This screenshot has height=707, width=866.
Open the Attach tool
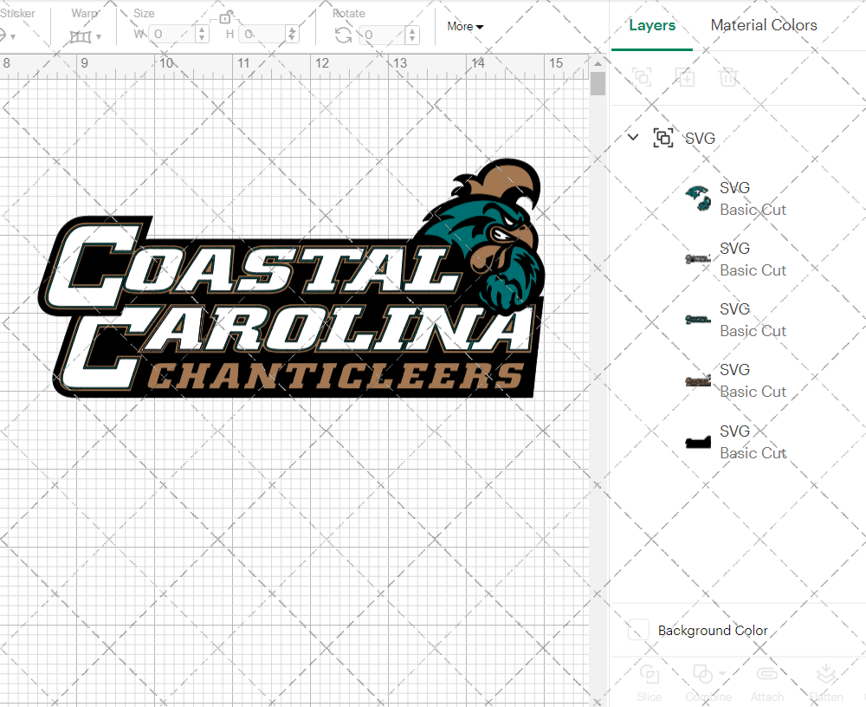767,683
